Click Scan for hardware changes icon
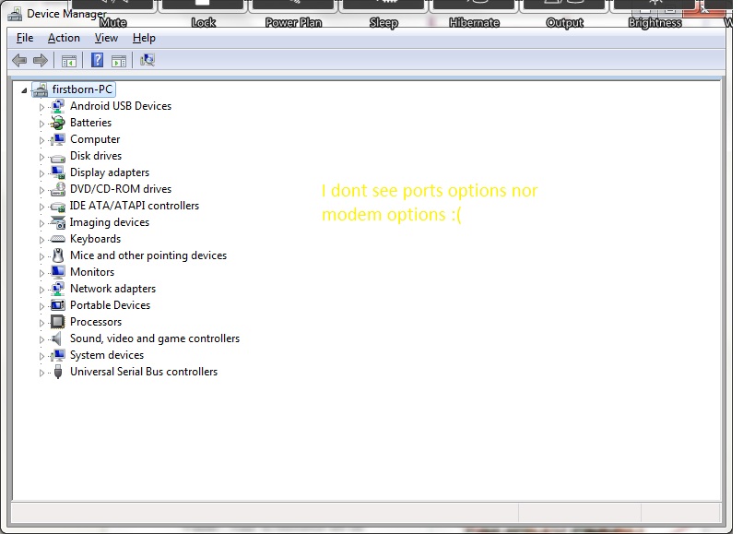755x534 pixels. 147,60
